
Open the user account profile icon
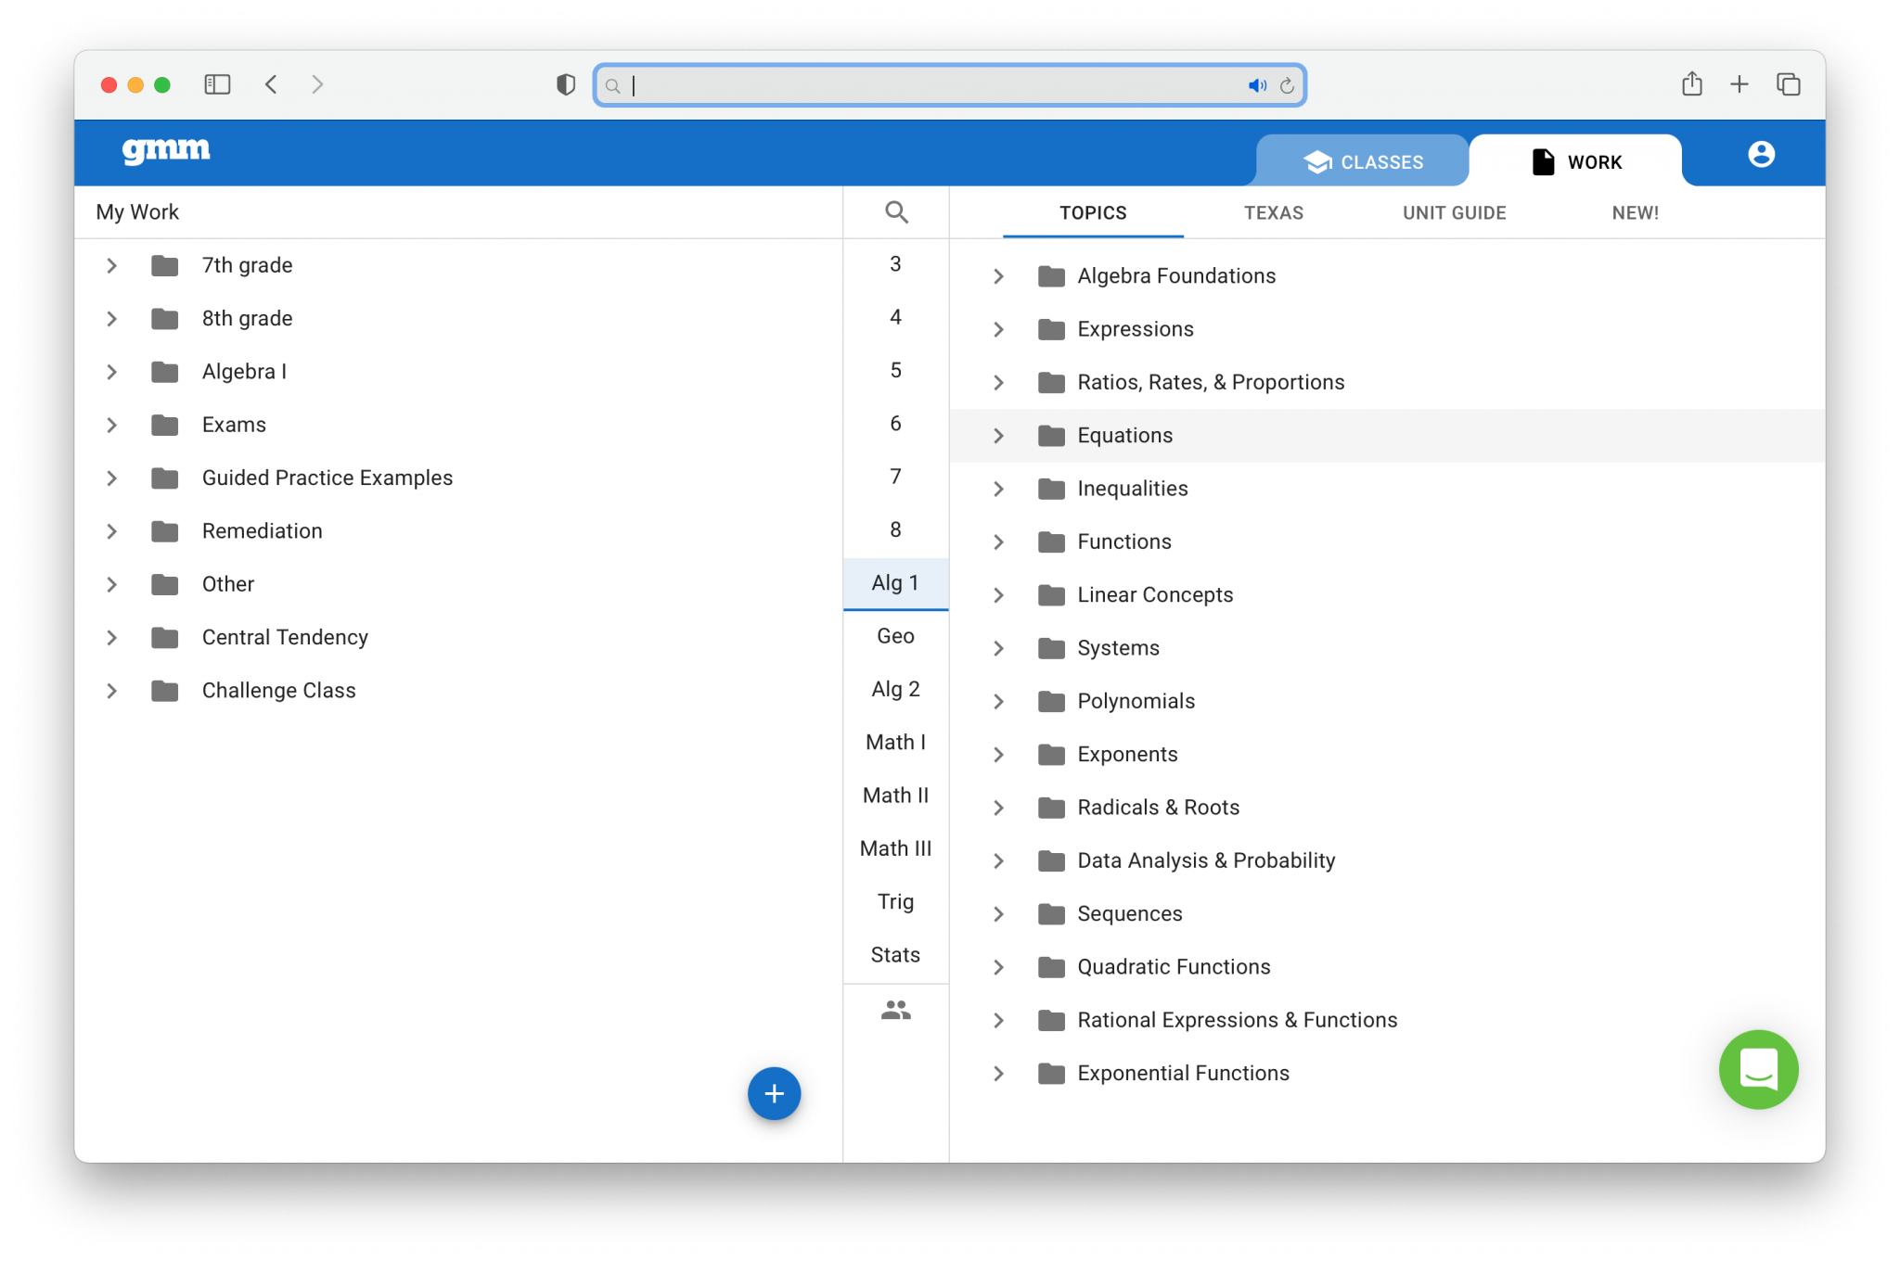[x=1760, y=154]
